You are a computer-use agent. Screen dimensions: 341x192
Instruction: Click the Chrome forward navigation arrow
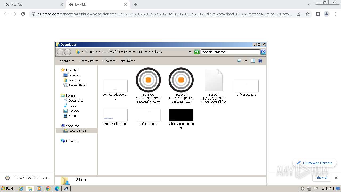(14, 14)
